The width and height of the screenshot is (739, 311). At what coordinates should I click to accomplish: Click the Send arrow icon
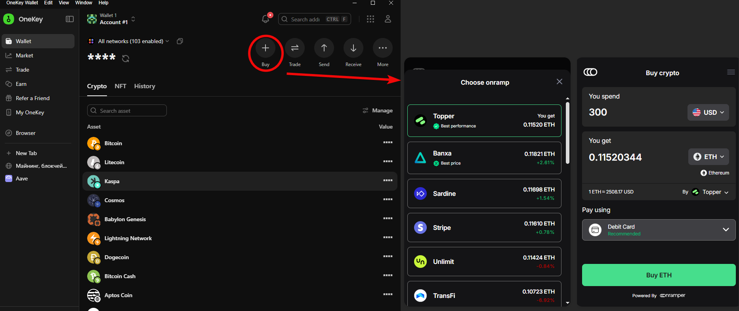(324, 48)
